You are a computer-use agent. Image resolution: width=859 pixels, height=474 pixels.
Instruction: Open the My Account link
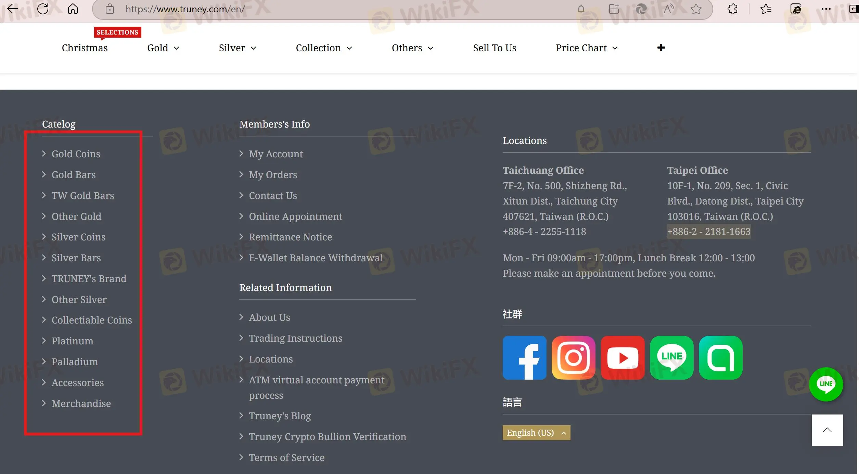tap(276, 154)
